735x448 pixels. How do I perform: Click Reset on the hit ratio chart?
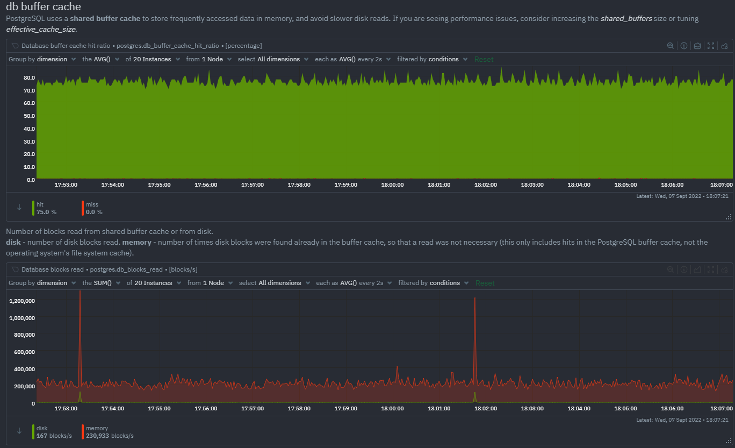coord(484,59)
